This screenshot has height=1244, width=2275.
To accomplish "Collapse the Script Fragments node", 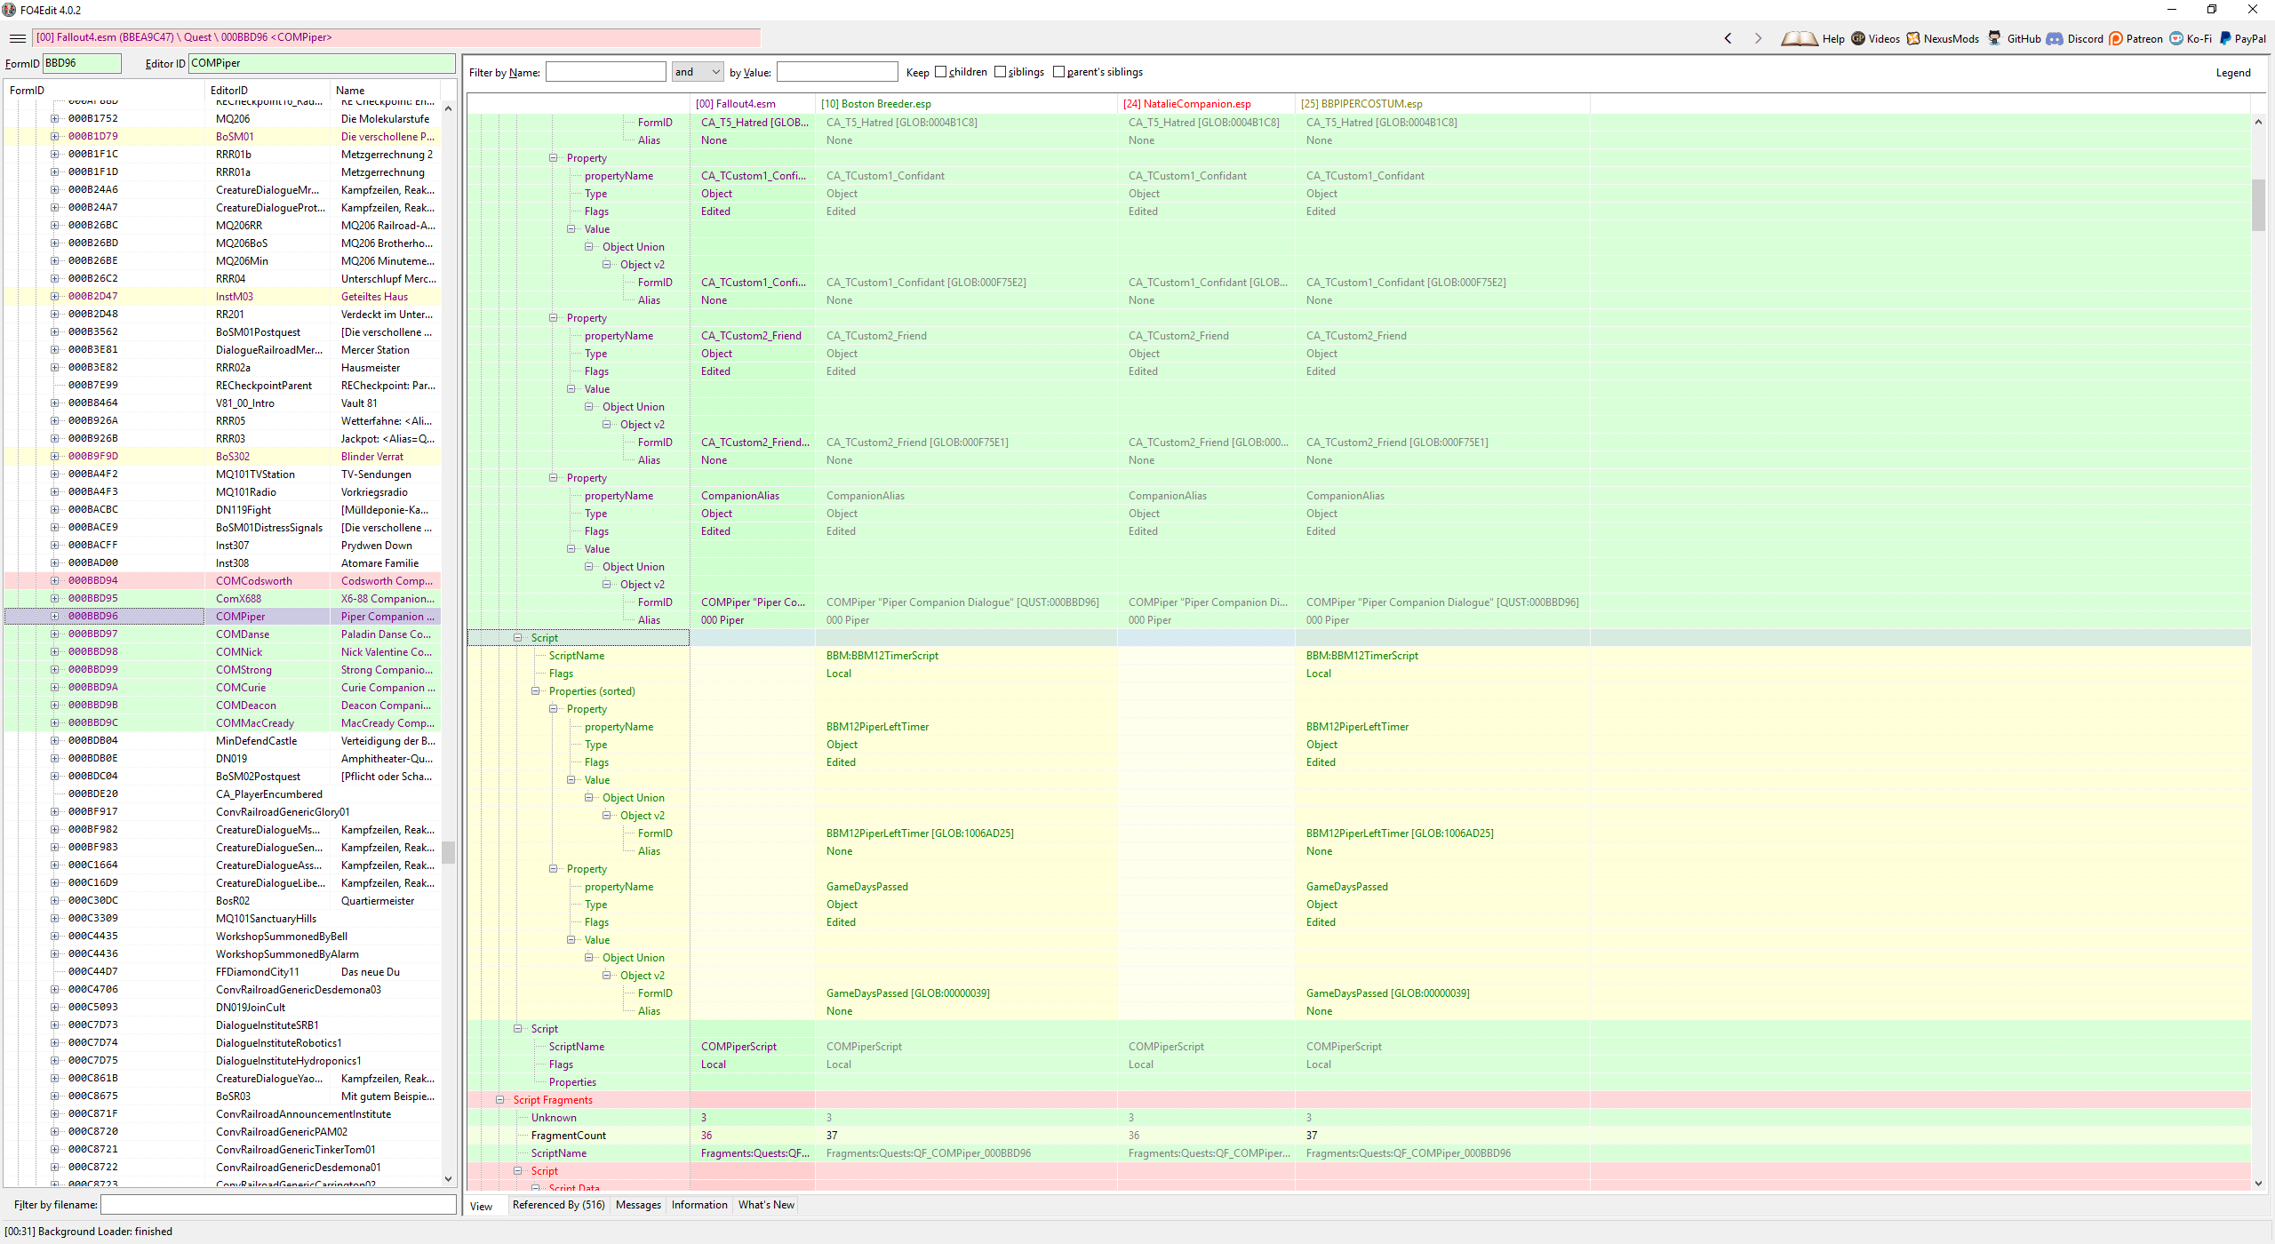I will click(x=499, y=1099).
